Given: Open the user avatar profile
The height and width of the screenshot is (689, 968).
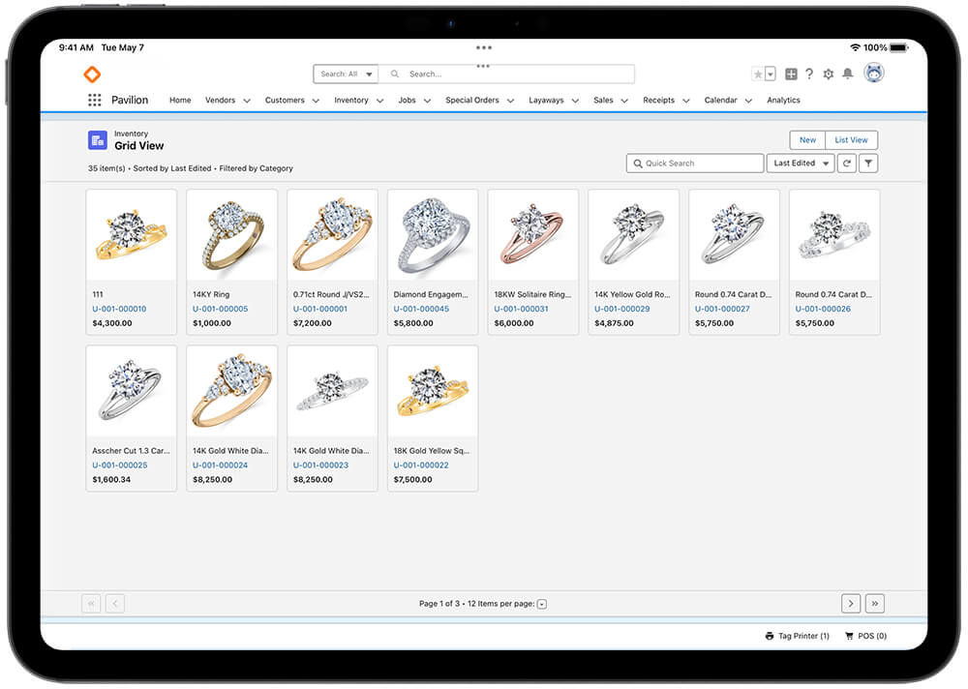Looking at the screenshot, I should click(x=873, y=74).
